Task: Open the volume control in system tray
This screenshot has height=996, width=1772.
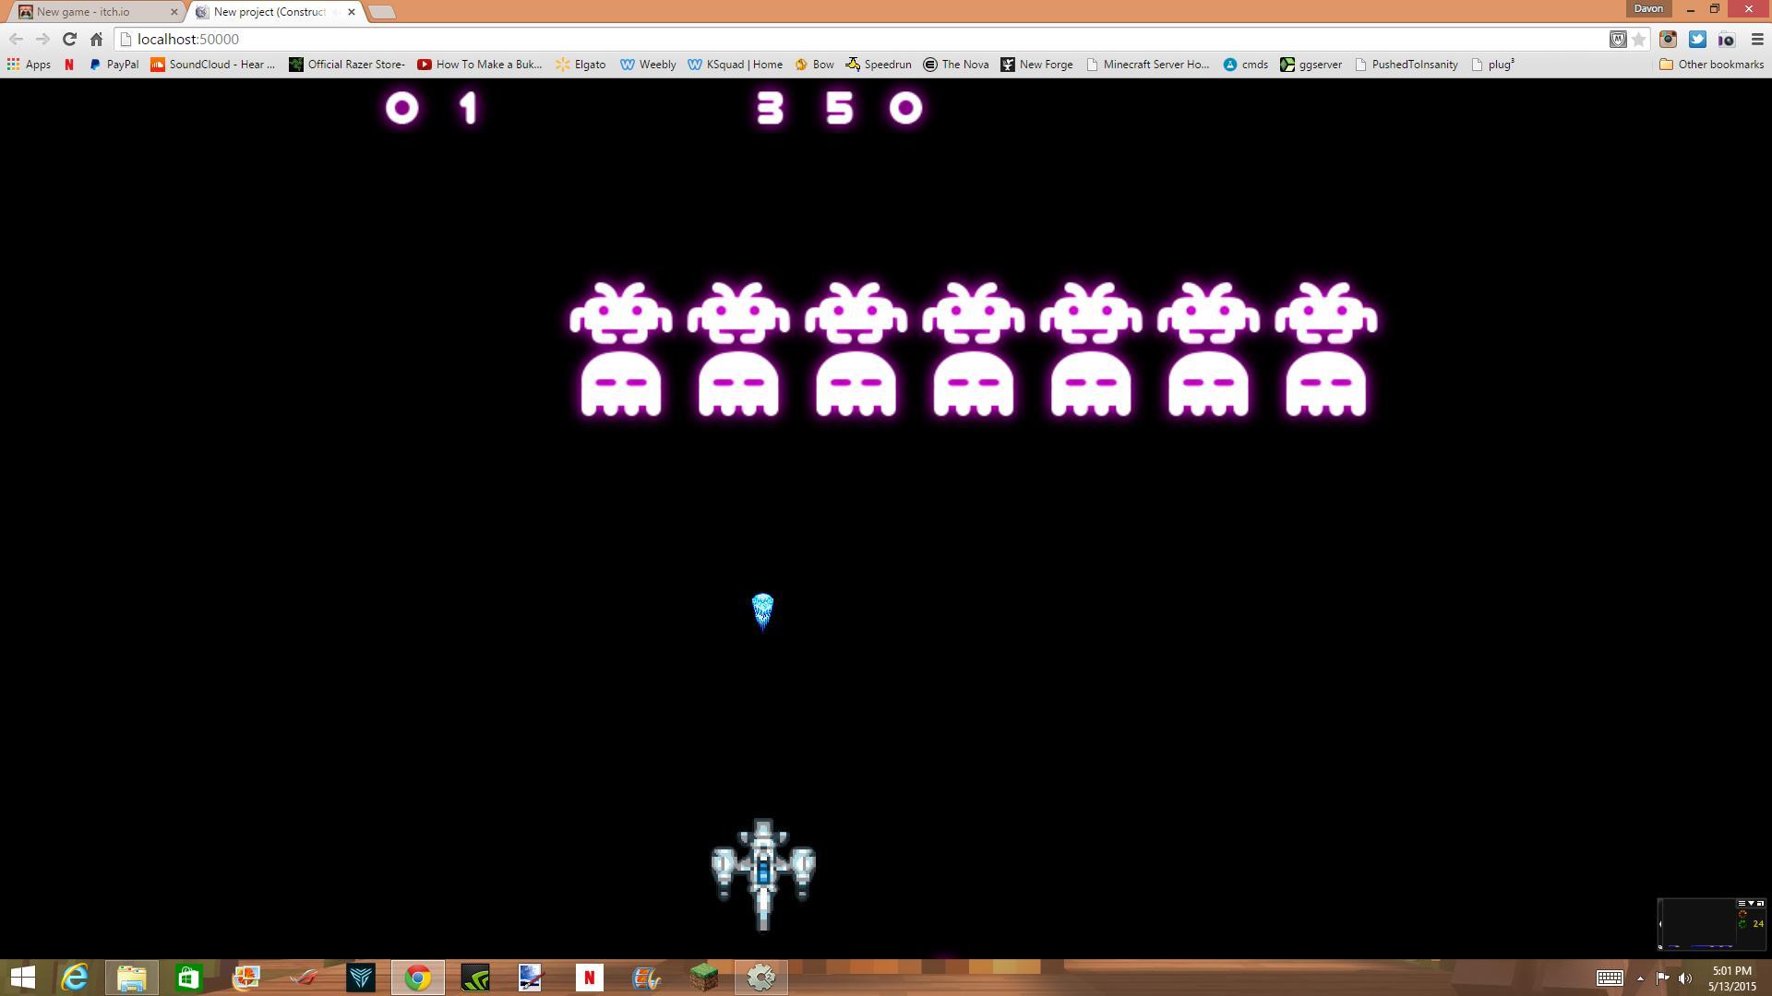Action: (1684, 978)
